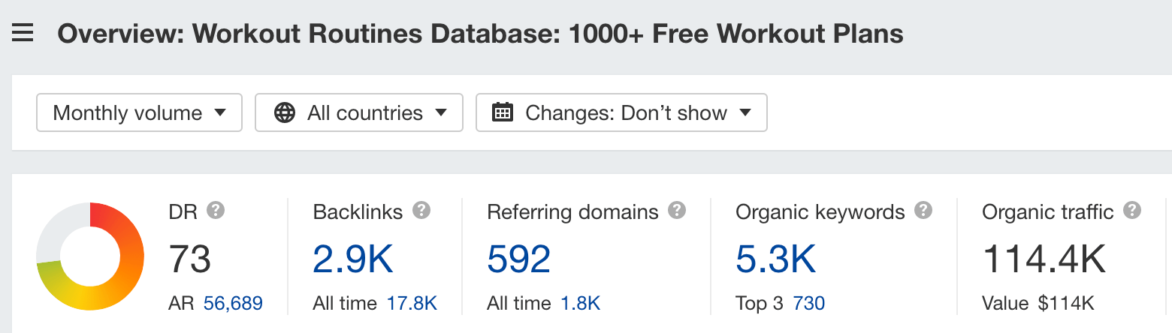Screen dimensions: 1172x333
Task: View the 5.3K organic keywords
Action: point(775,259)
